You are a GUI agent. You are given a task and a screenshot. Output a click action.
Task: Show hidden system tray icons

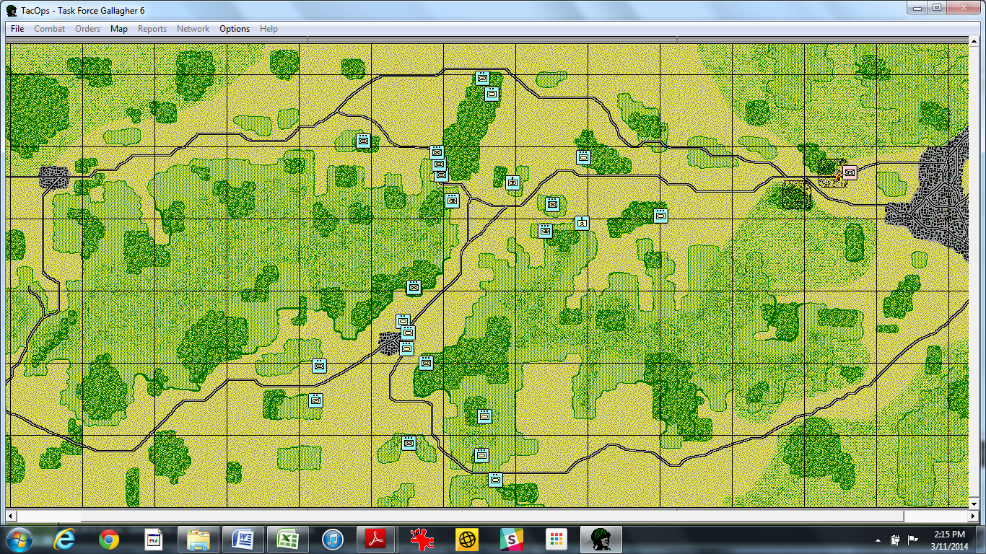[x=878, y=540]
